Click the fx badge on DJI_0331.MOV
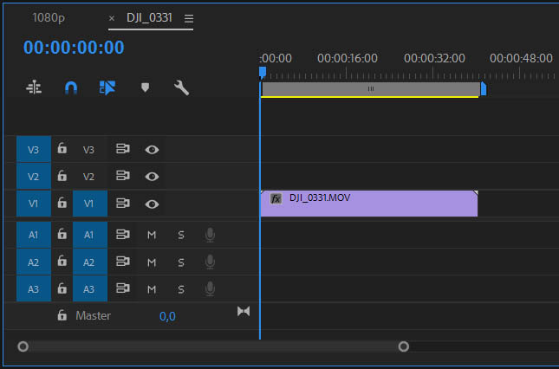Viewport: 559px width, 369px height. click(x=276, y=198)
